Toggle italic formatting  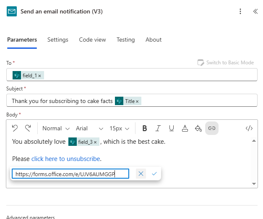tap(158, 128)
